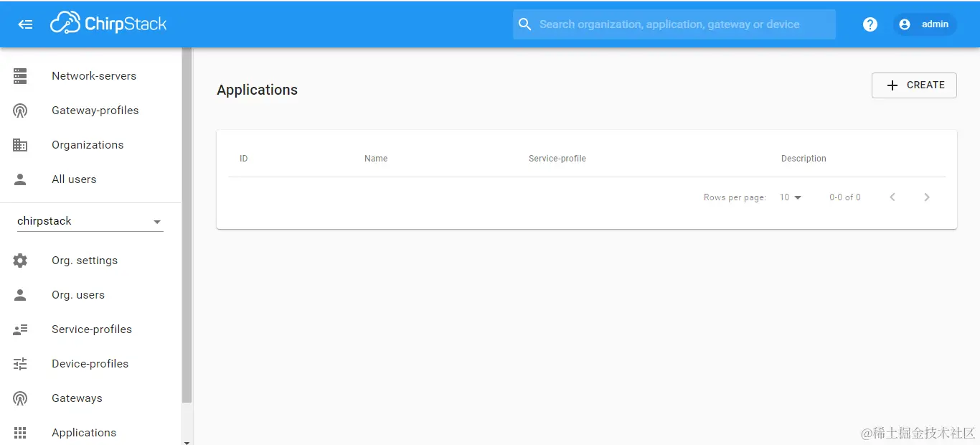Open the All users page

click(90, 179)
